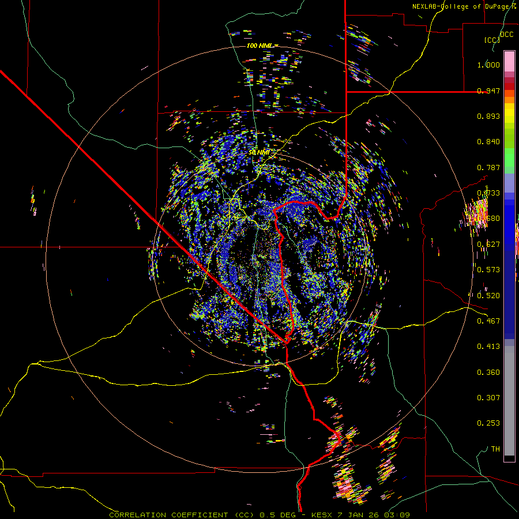Click the 0.467 legend value
The height and width of the screenshot is (519, 519).
(x=488, y=321)
